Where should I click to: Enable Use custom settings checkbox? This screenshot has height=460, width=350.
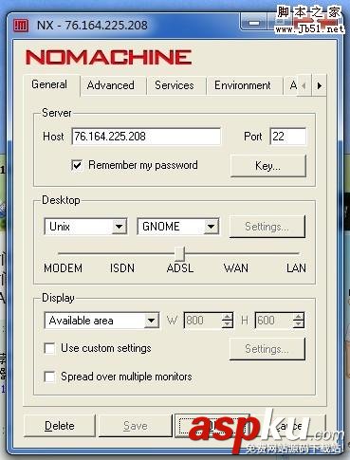49,348
